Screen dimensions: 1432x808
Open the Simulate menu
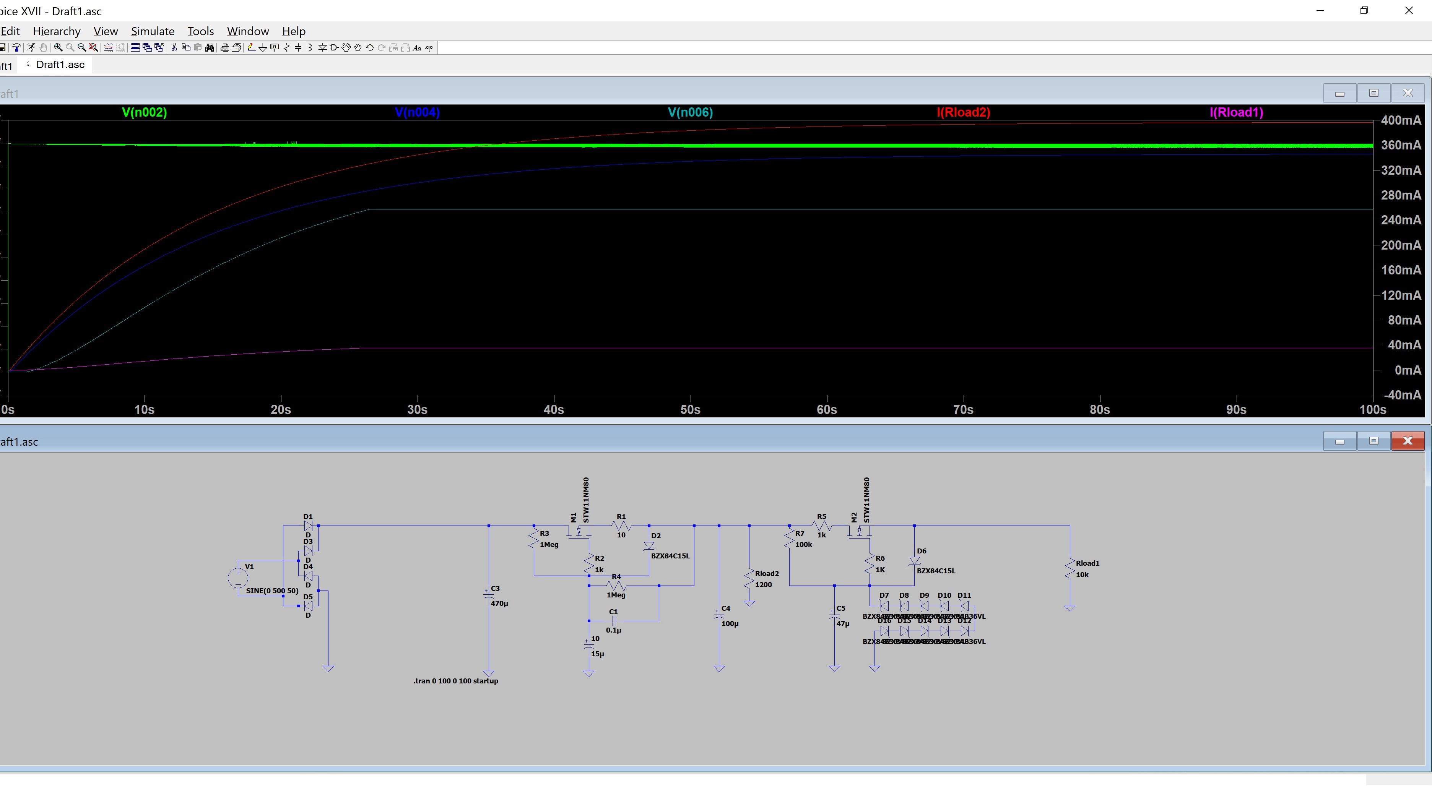152,31
